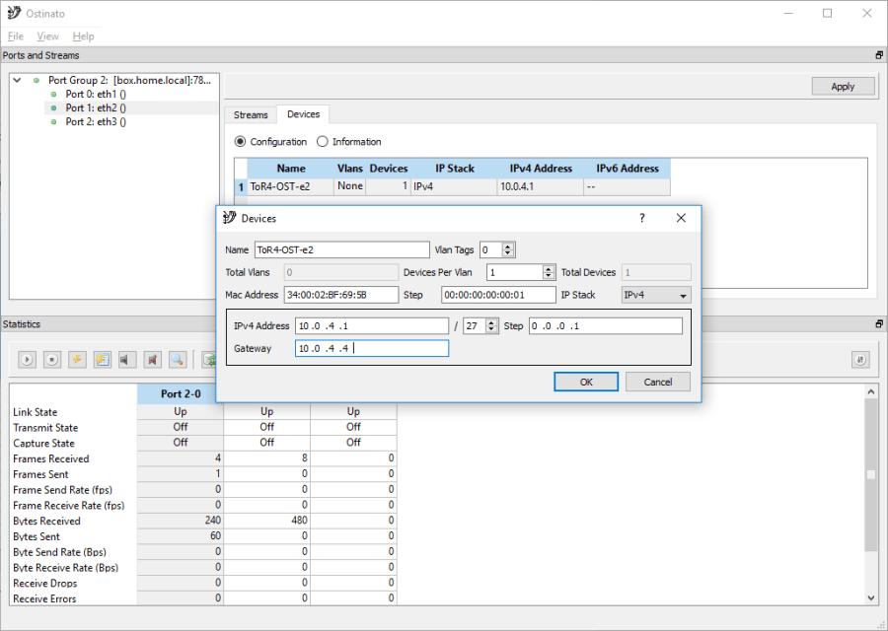Click the statistics scrollbar up arrow

click(871, 391)
